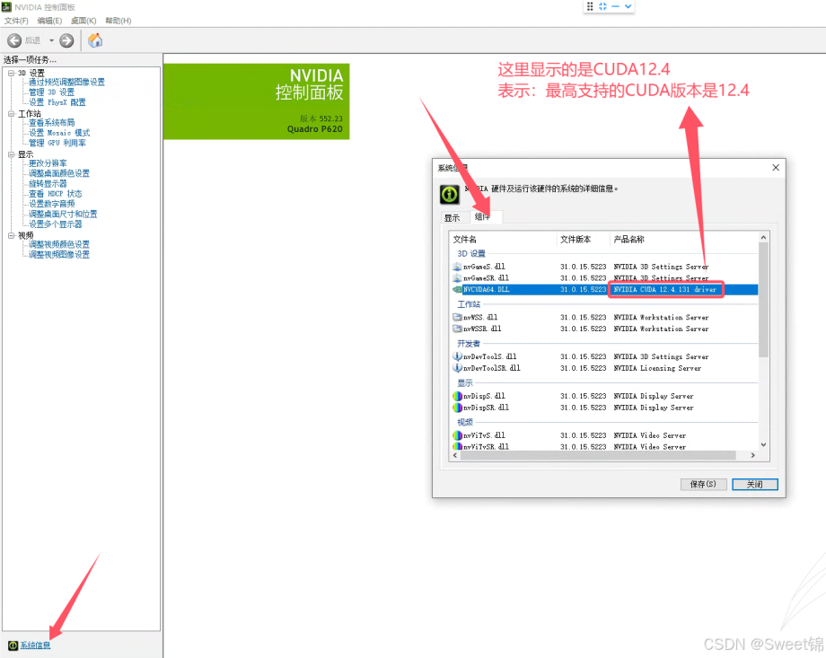The image size is (826, 658).
Task: Click the nvWSS.dll file icon
Action: coord(458,318)
